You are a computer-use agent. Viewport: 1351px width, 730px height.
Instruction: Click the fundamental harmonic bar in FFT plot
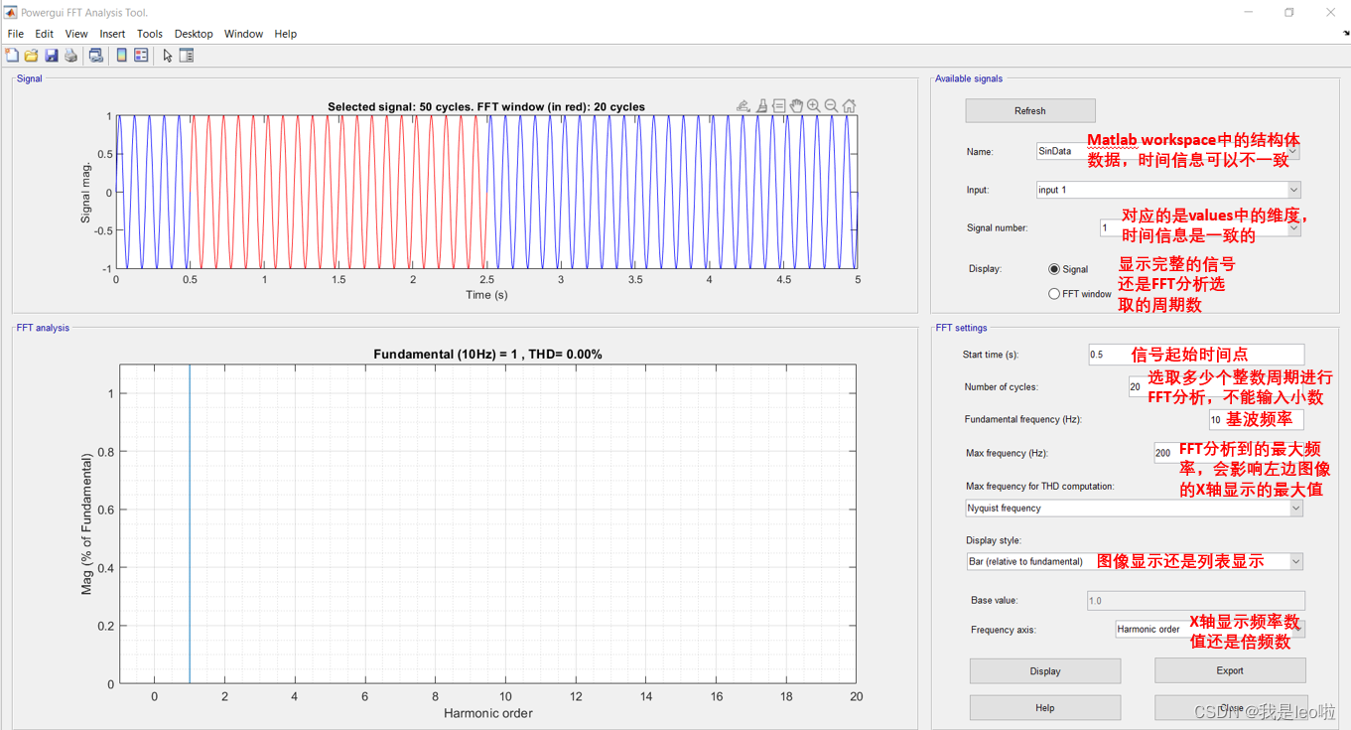(x=190, y=524)
